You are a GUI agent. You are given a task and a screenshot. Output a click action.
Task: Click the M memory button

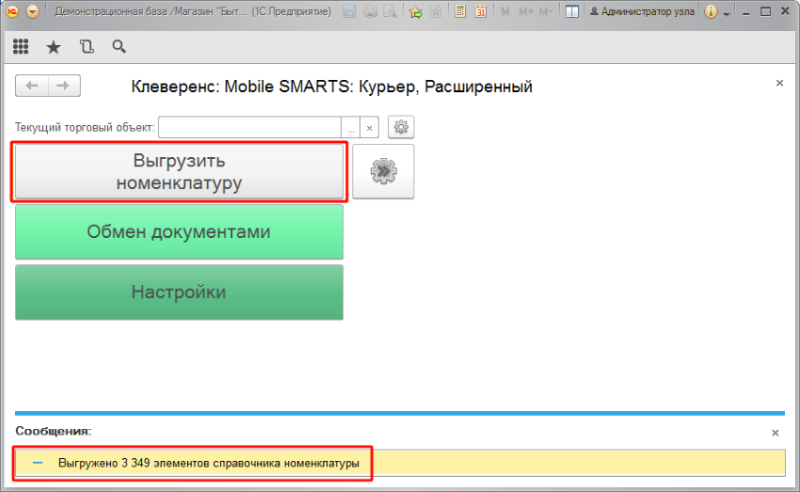tap(505, 11)
